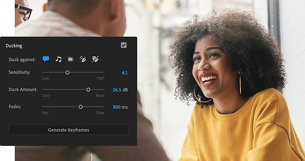305x161 pixels.
Task: Select the untagged clips duck-against icon
Action: tap(95, 59)
